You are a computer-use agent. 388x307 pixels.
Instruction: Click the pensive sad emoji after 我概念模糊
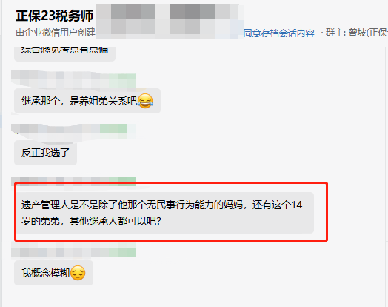78,273
